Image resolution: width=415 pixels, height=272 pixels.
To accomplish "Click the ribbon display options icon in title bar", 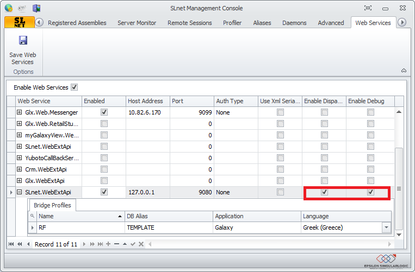I will pyautogui.click(x=368, y=8).
